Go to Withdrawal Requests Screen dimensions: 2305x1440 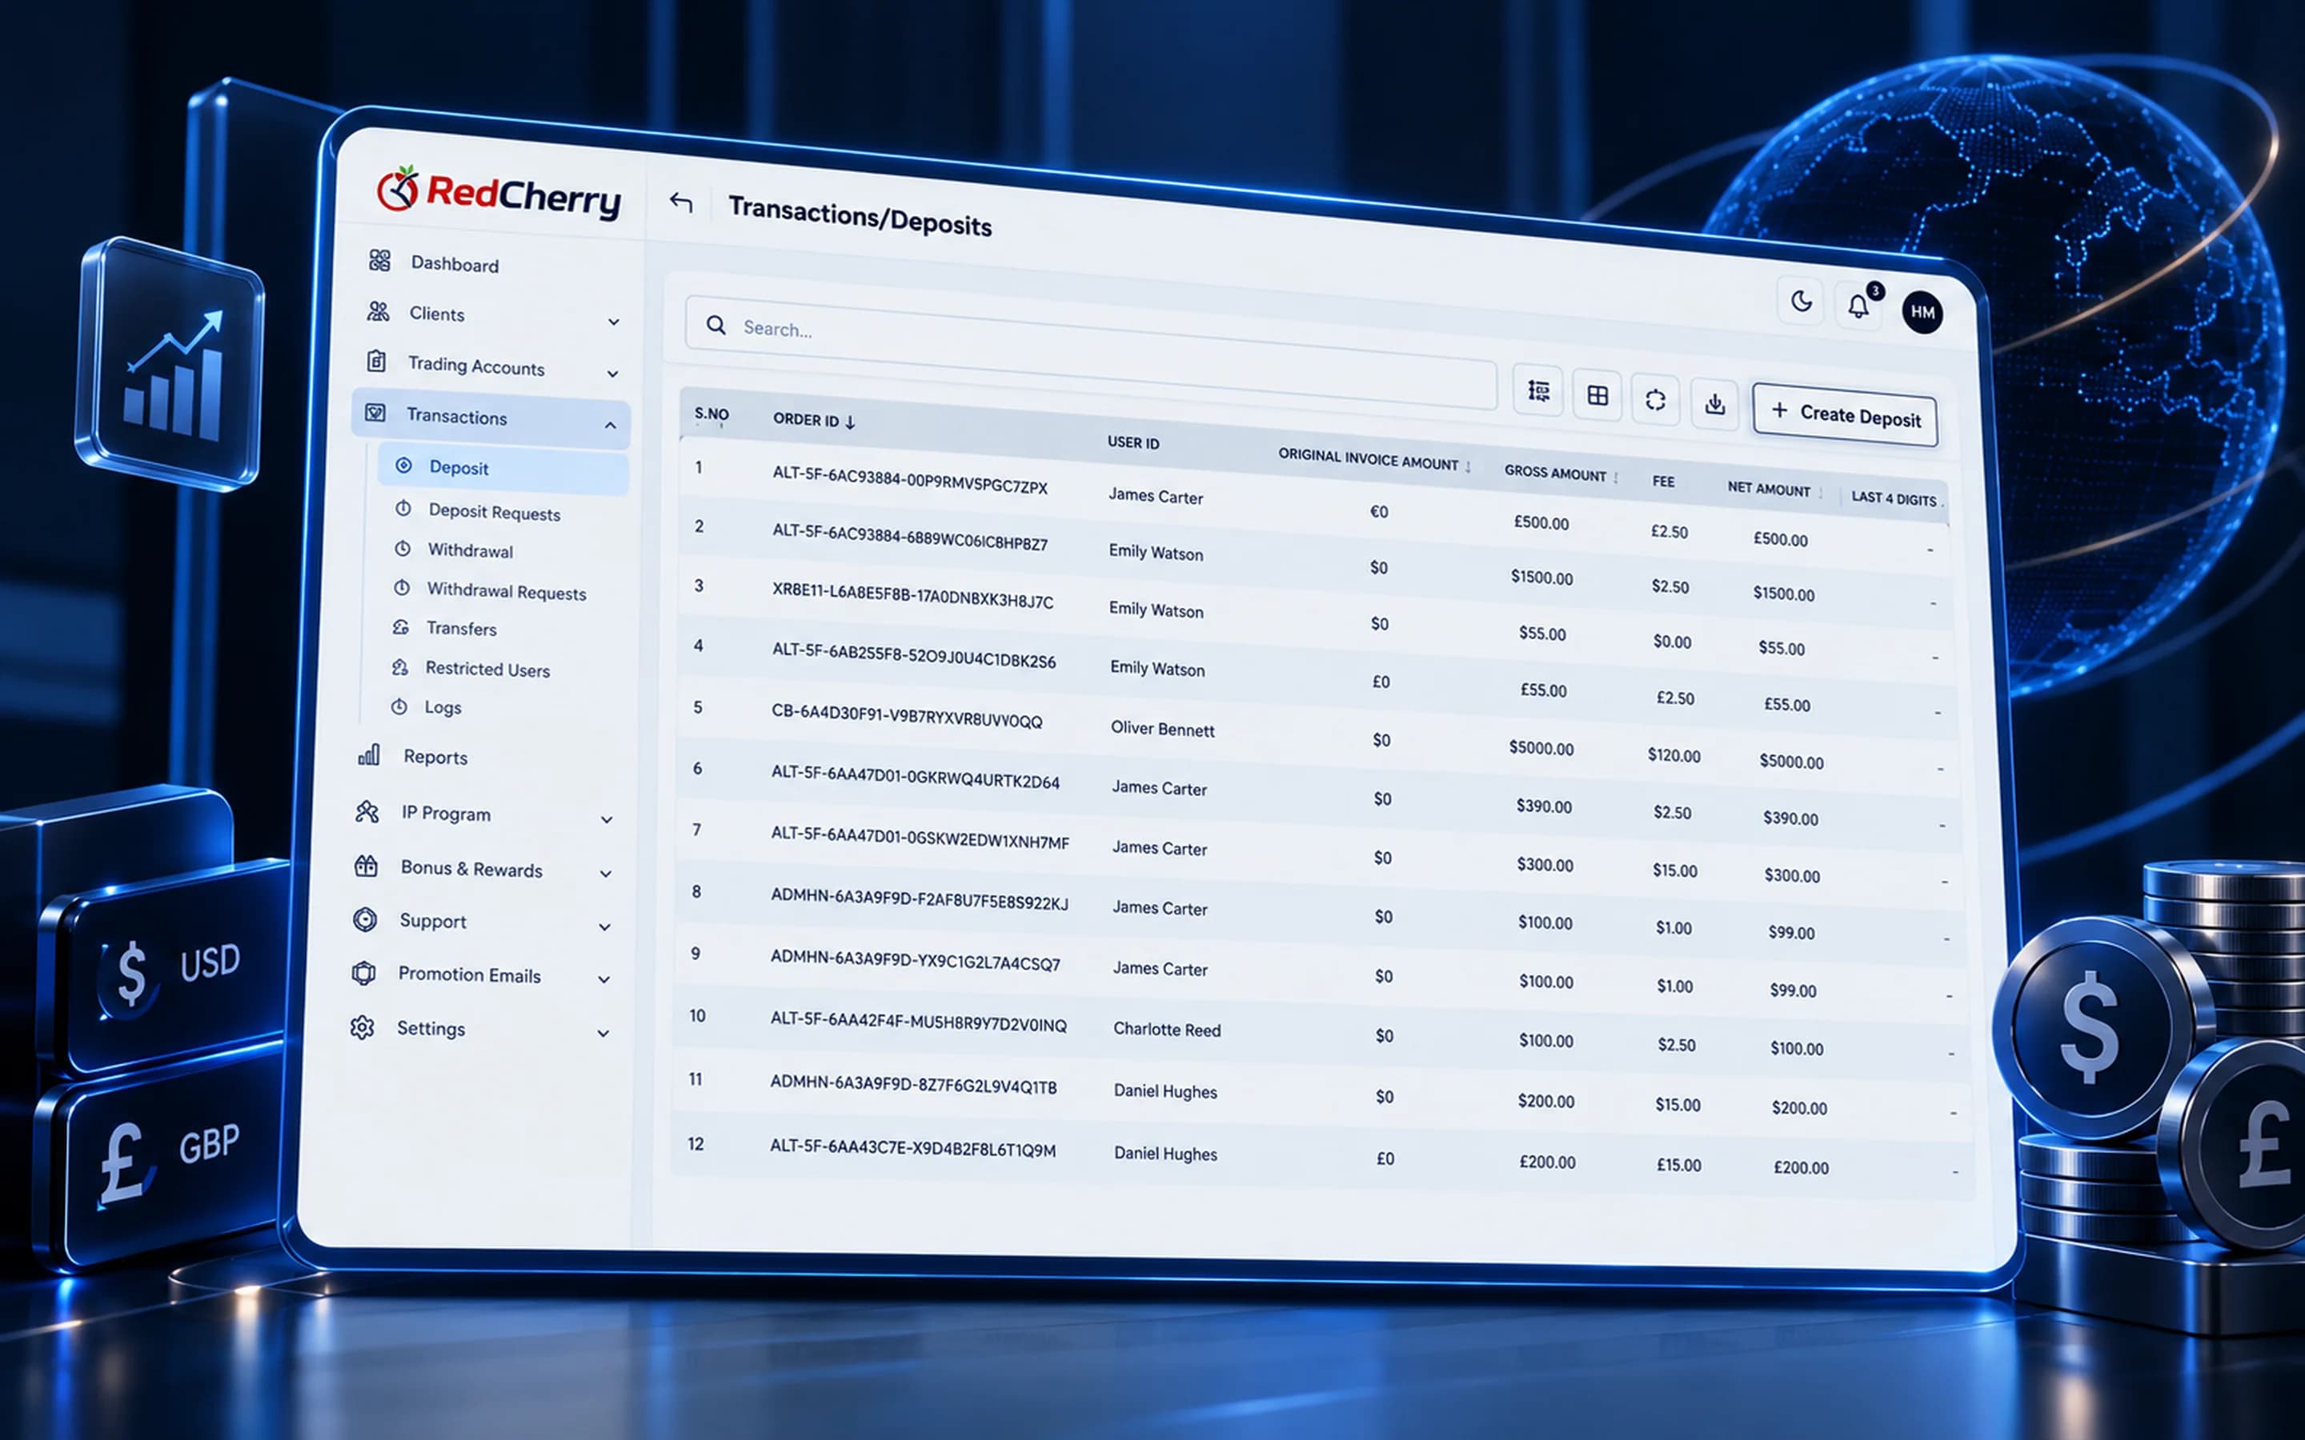click(507, 591)
